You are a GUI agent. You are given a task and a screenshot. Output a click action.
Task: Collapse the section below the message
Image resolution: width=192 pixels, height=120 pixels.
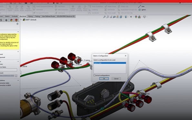[x=18, y=52]
